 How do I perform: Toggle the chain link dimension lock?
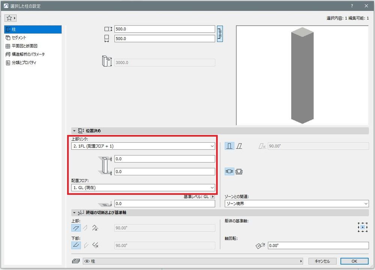[220, 34]
